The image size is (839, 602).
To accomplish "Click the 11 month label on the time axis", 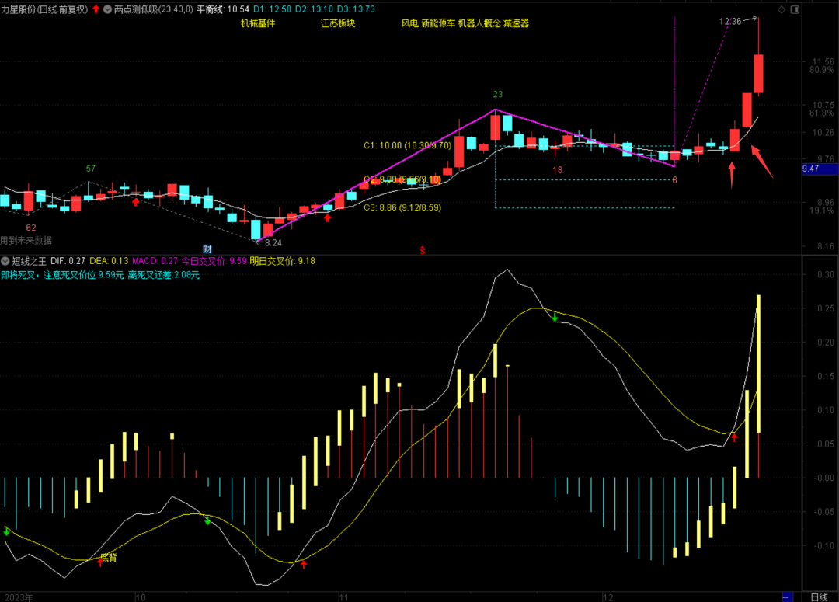I will (x=343, y=596).
